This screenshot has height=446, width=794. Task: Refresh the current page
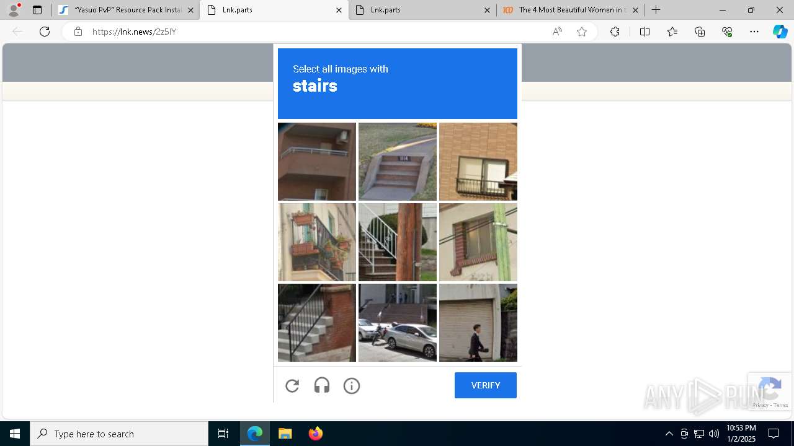click(x=45, y=32)
